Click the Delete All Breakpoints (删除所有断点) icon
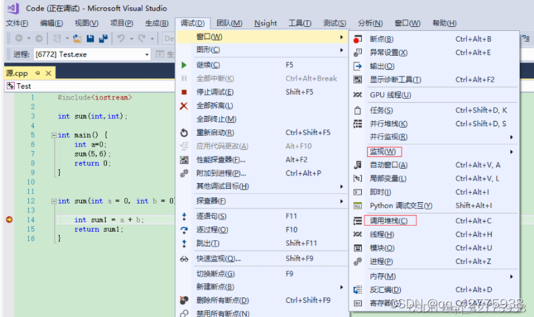Image resolution: width=534 pixels, height=317 pixels. point(184,300)
